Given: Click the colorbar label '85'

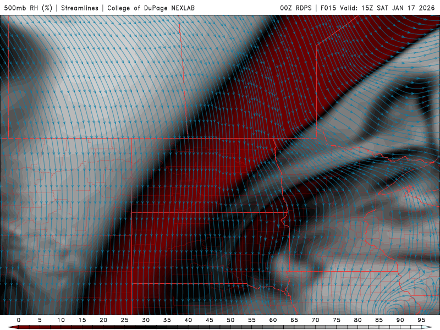Looking at the screenshot, I should (x=379, y=320).
